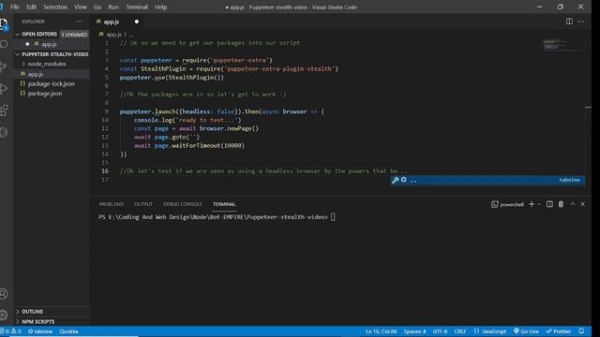
Task: Open the Run and Debug view
Action: (4, 89)
